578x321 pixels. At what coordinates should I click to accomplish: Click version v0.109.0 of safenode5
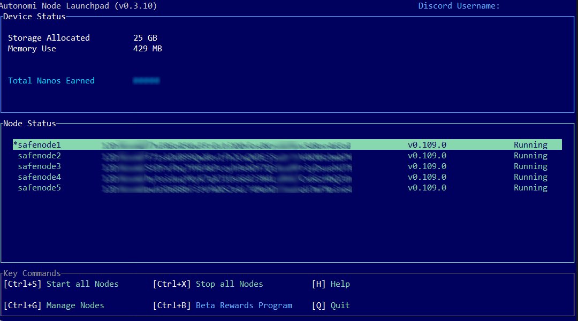(427, 188)
